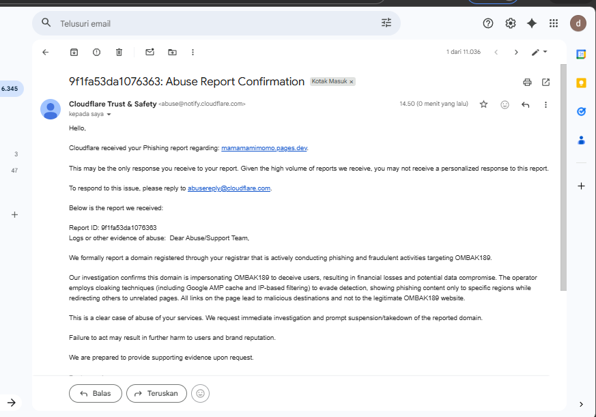Hide side panel chevron at bottom right
The height and width of the screenshot is (417, 596).
click(581, 404)
